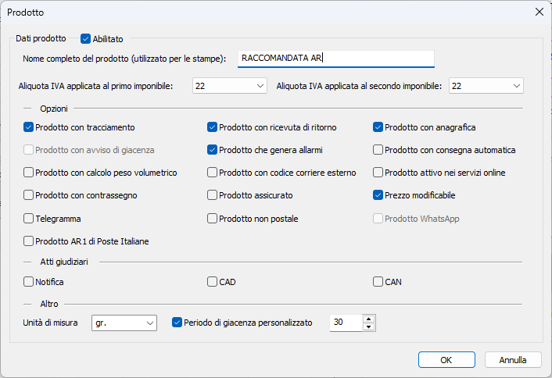Uncheck Prodotto con anagrafica
This screenshot has height=378, width=552.
pos(378,127)
